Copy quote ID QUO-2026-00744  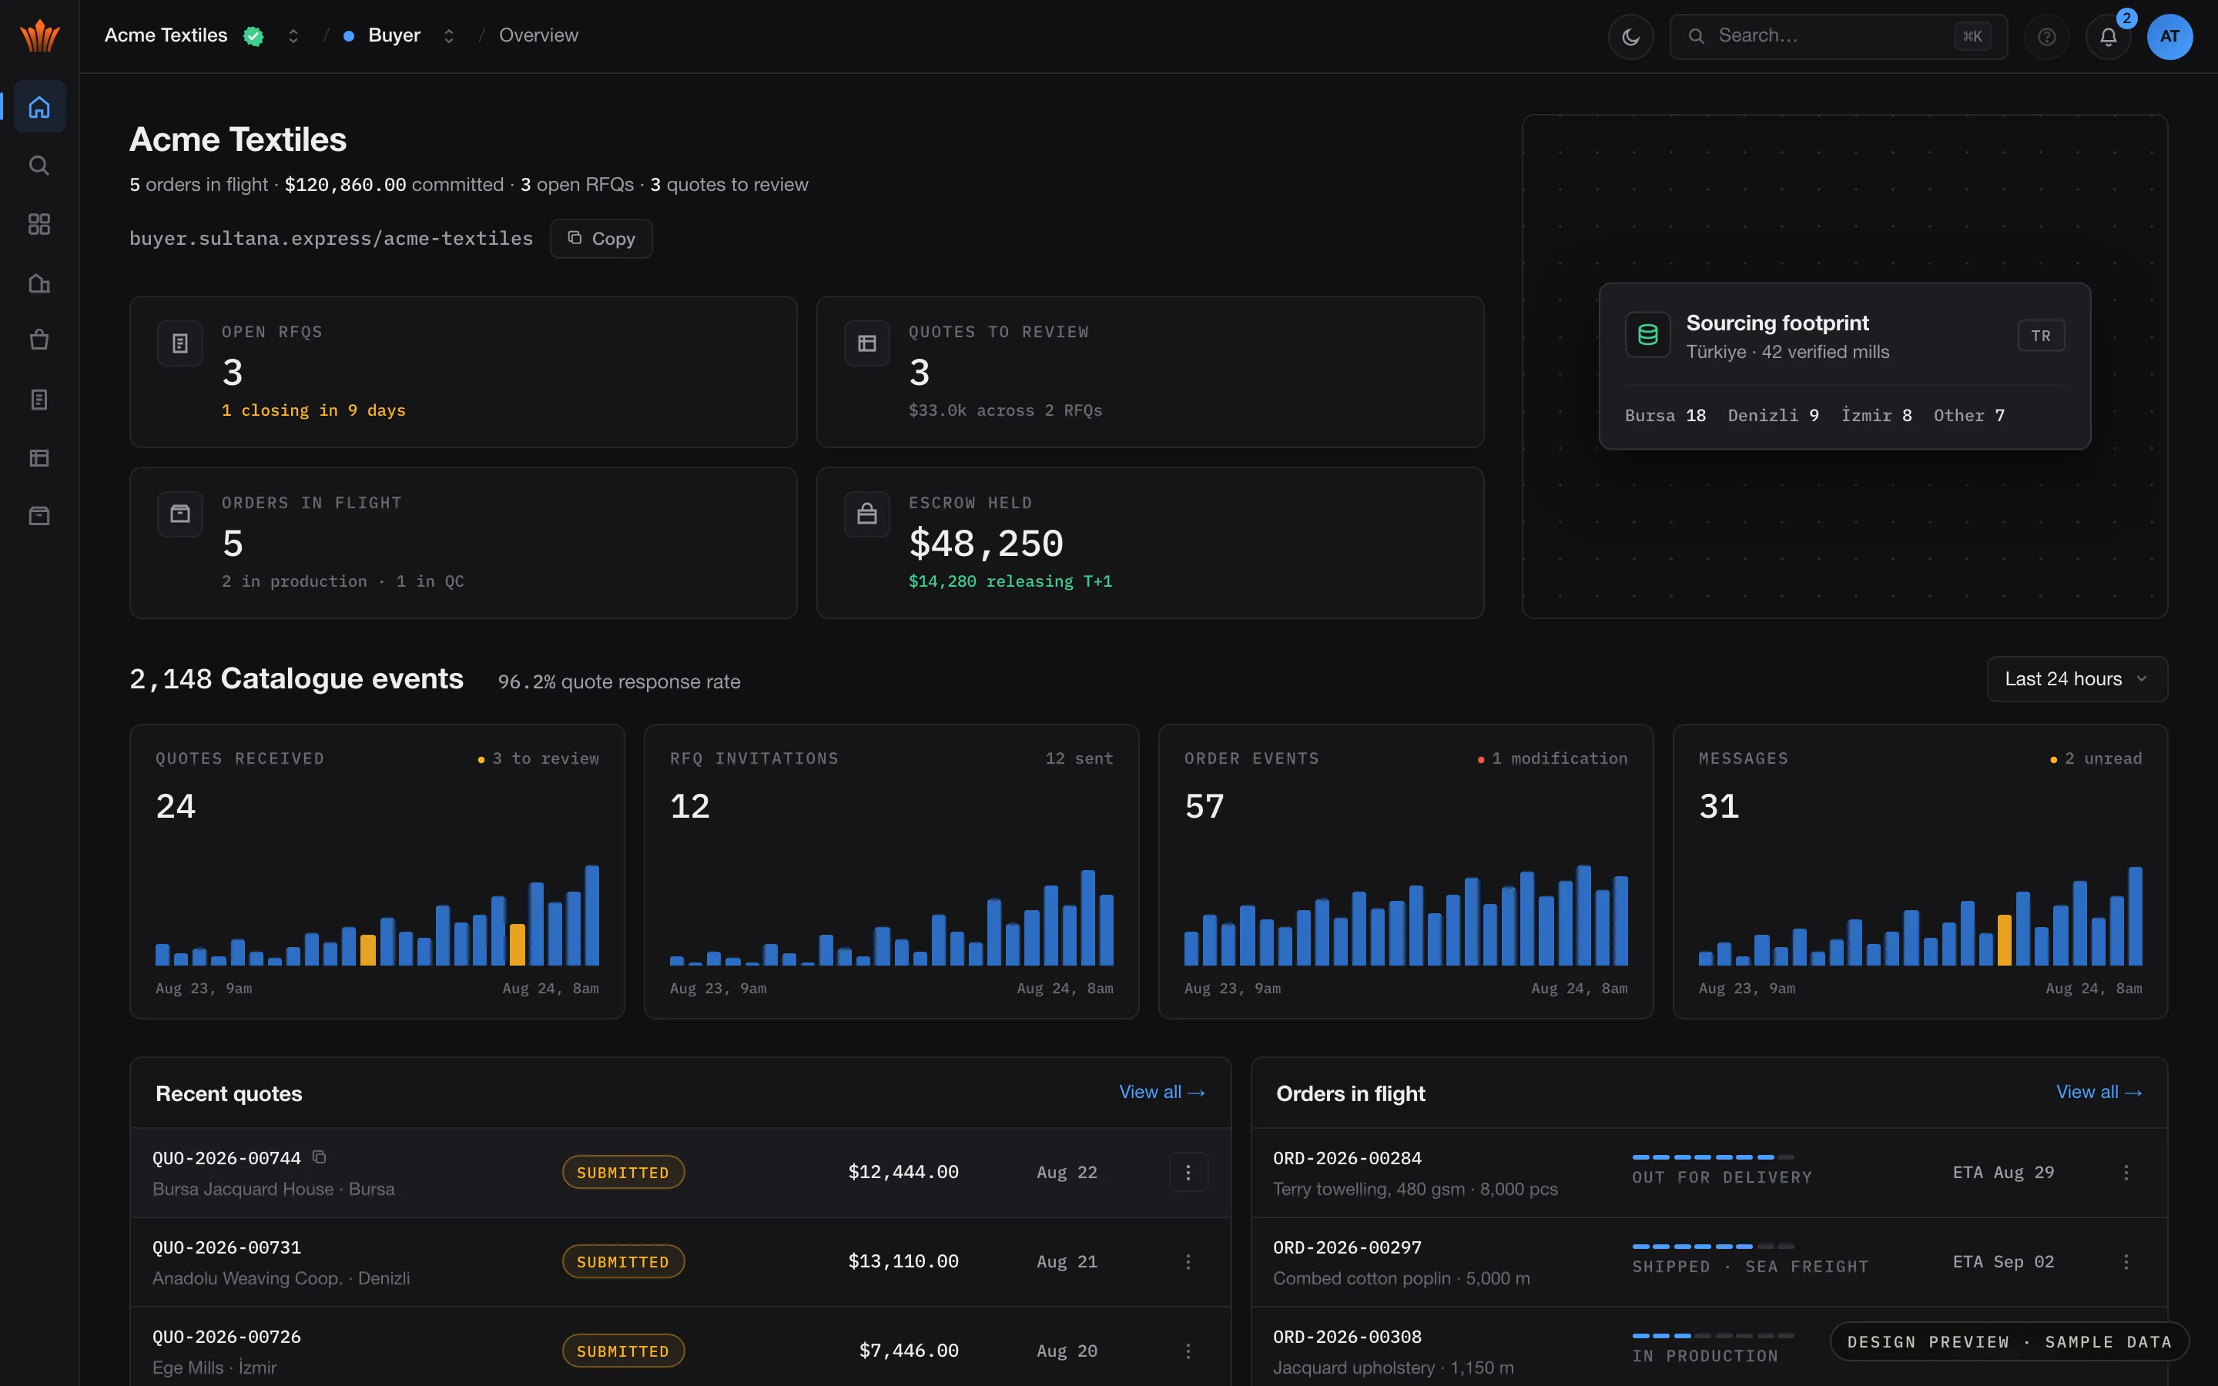[x=319, y=1157]
